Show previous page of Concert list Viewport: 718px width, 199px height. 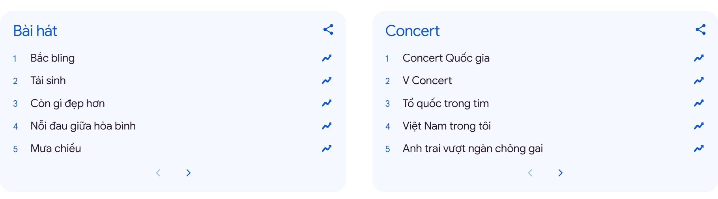click(530, 173)
